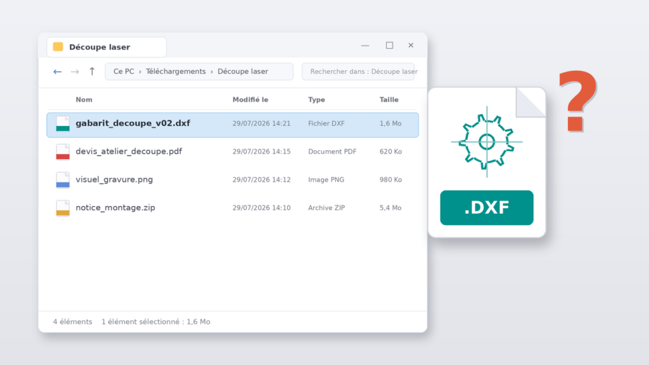Click the 620 Ko size value
The image size is (649, 365).
(x=390, y=152)
